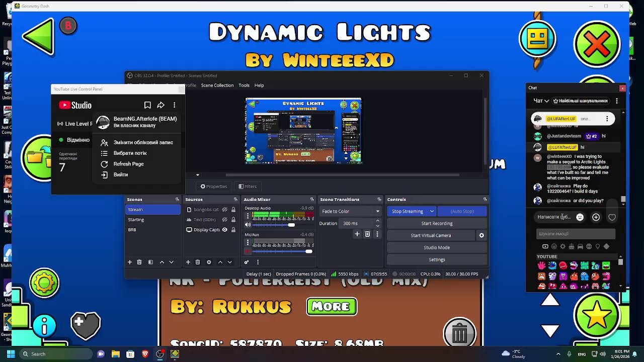Select Refresh Page menu entry
Viewport: 644px width, 362px height.
(137, 164)
